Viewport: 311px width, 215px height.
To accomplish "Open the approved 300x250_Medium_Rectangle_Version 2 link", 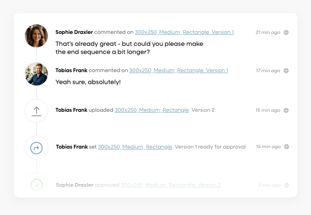I will coord(170,185).
